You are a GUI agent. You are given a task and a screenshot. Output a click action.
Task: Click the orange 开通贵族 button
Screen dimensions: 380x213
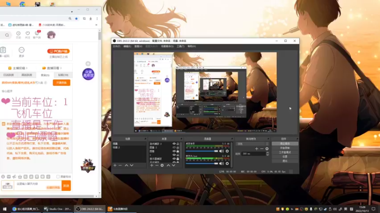pos(62,82)
